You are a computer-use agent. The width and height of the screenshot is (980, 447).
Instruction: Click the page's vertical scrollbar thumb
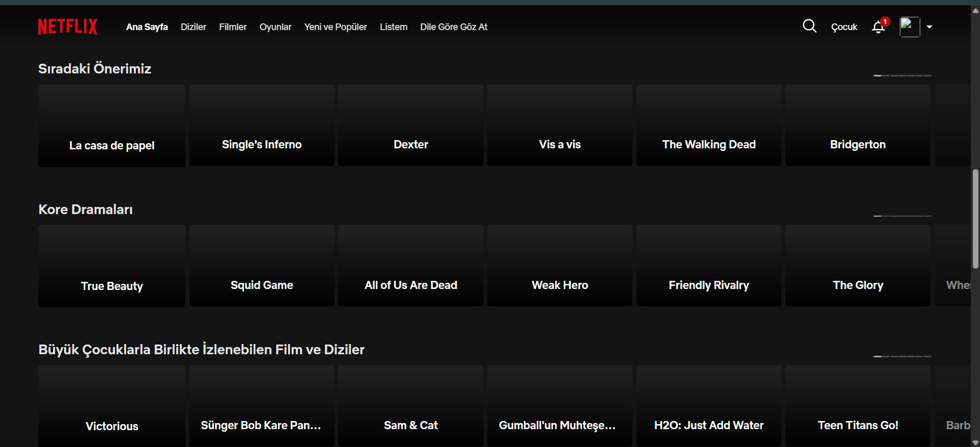(975, 219)
